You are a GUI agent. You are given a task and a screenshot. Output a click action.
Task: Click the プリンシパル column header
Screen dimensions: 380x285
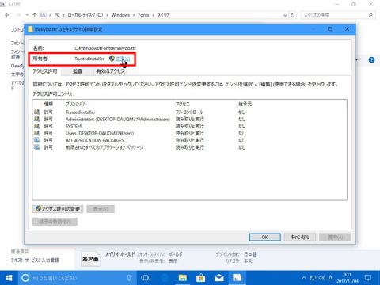(x=76, y=104)
